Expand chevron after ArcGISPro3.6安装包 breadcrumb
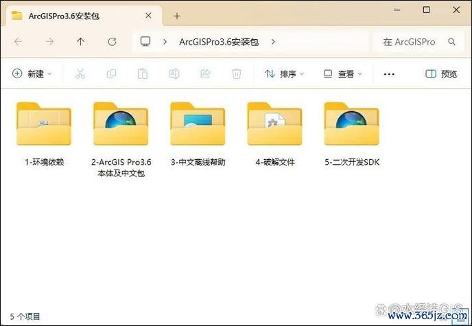Image resolution: width=472 pixels, height=326 pixels. (273, 42)
